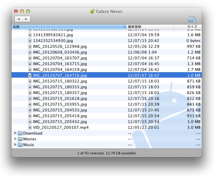Create a new folder with the folder-plus icon
The image size is (214, 176).
[x=192, y=19]
